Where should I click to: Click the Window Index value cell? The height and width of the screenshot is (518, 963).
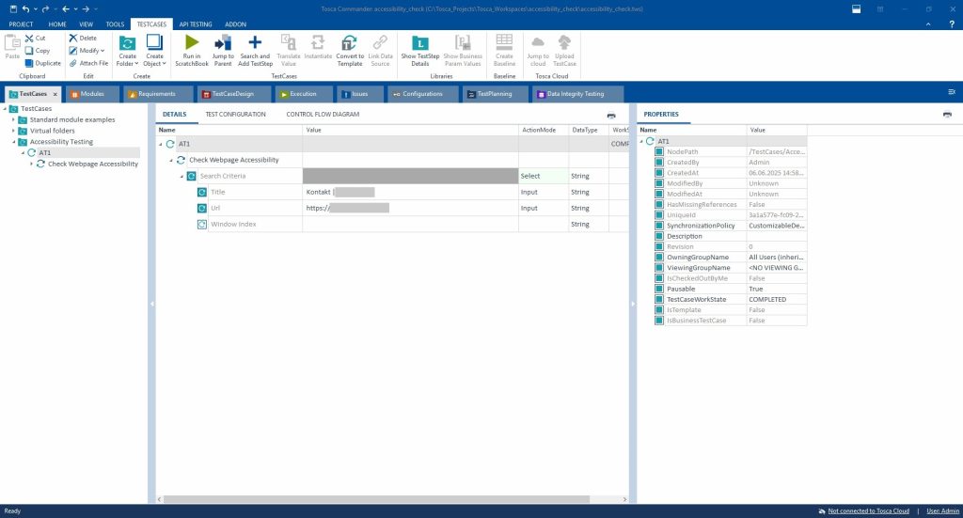(x=410, y=224)
